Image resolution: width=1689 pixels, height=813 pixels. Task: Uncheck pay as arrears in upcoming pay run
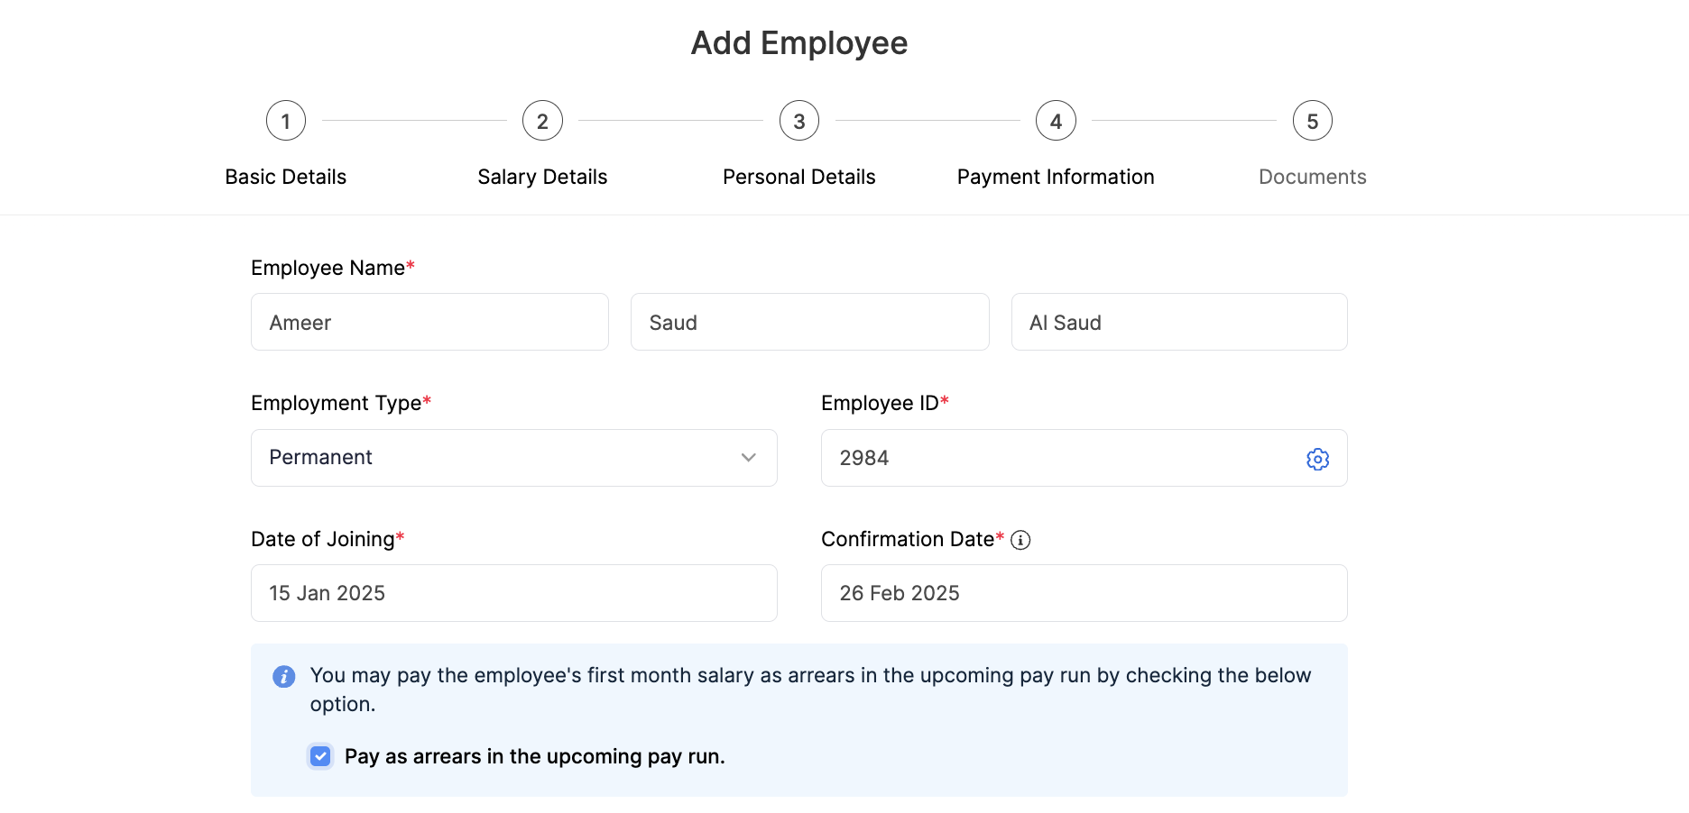pyautogui.click(x=320, y=755)
